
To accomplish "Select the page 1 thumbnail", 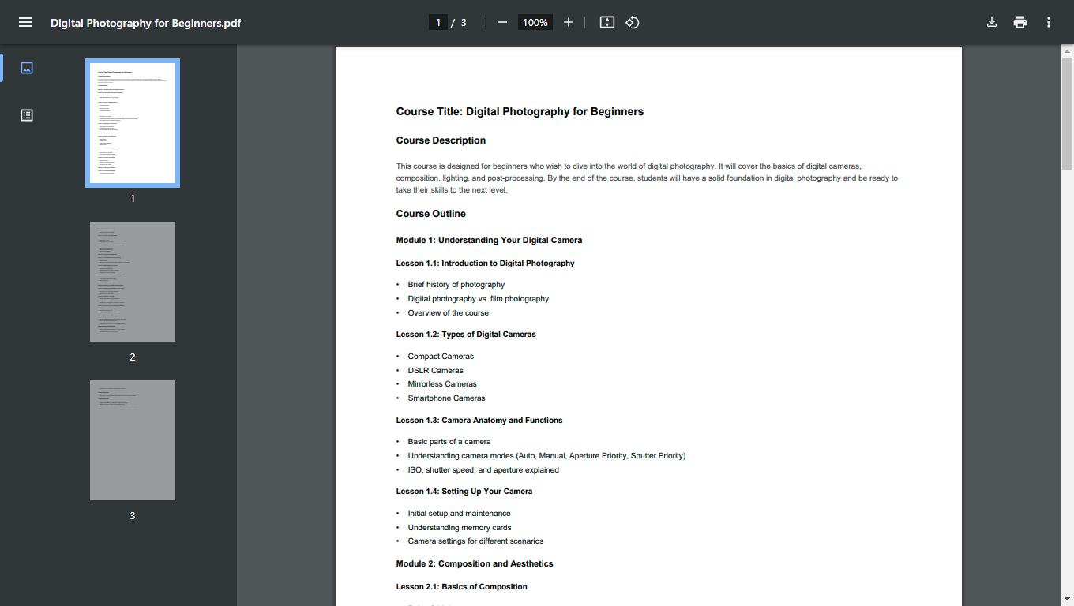I will pos(133,123).
